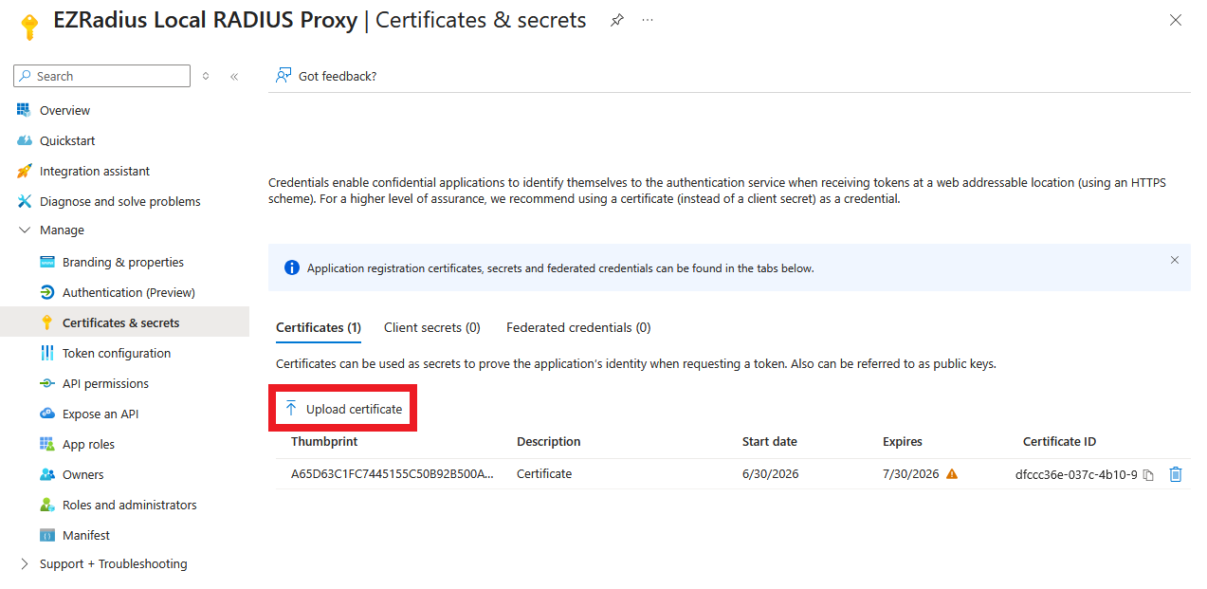Switch to Client secrets (0) tab
This screenshot has height=589, width=1207.
(x=432, y=327)
